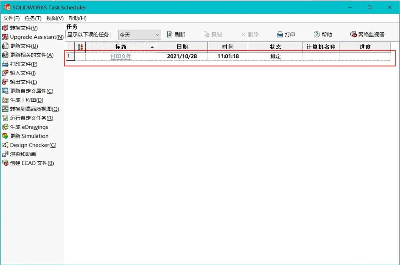
Task: Sort tasks by the 标题 column header arrow
Action: [152, 47]
